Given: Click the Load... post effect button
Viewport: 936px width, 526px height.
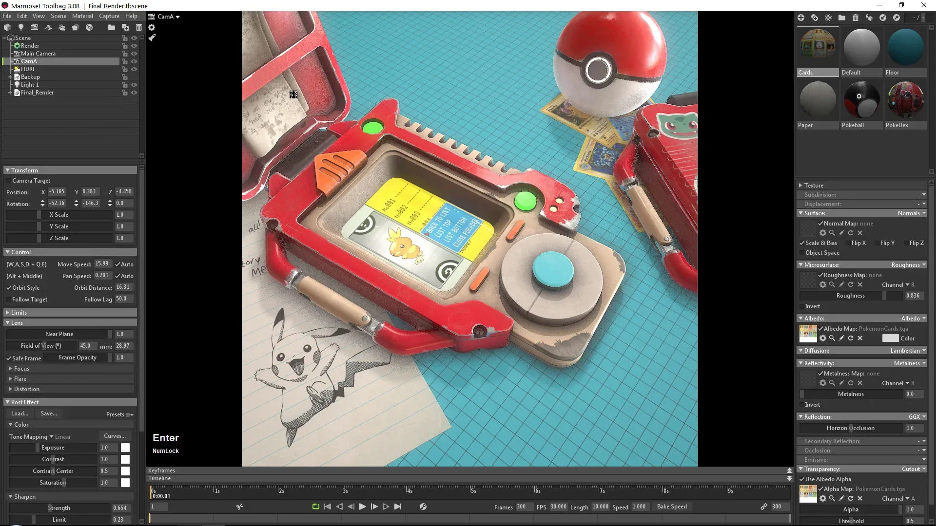Looking at the screenshot, I should [20, 413].
